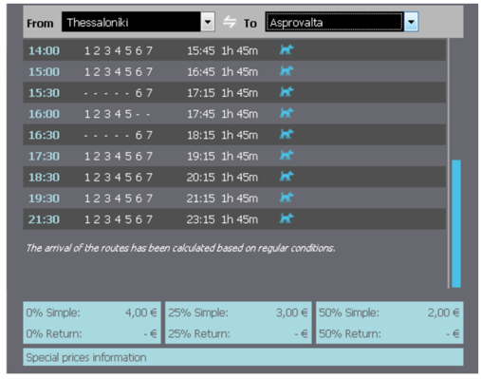Click the 16:45 arrival time
Image resolution: width=481 pixels, height=379 pixels.
click(201, 72)
